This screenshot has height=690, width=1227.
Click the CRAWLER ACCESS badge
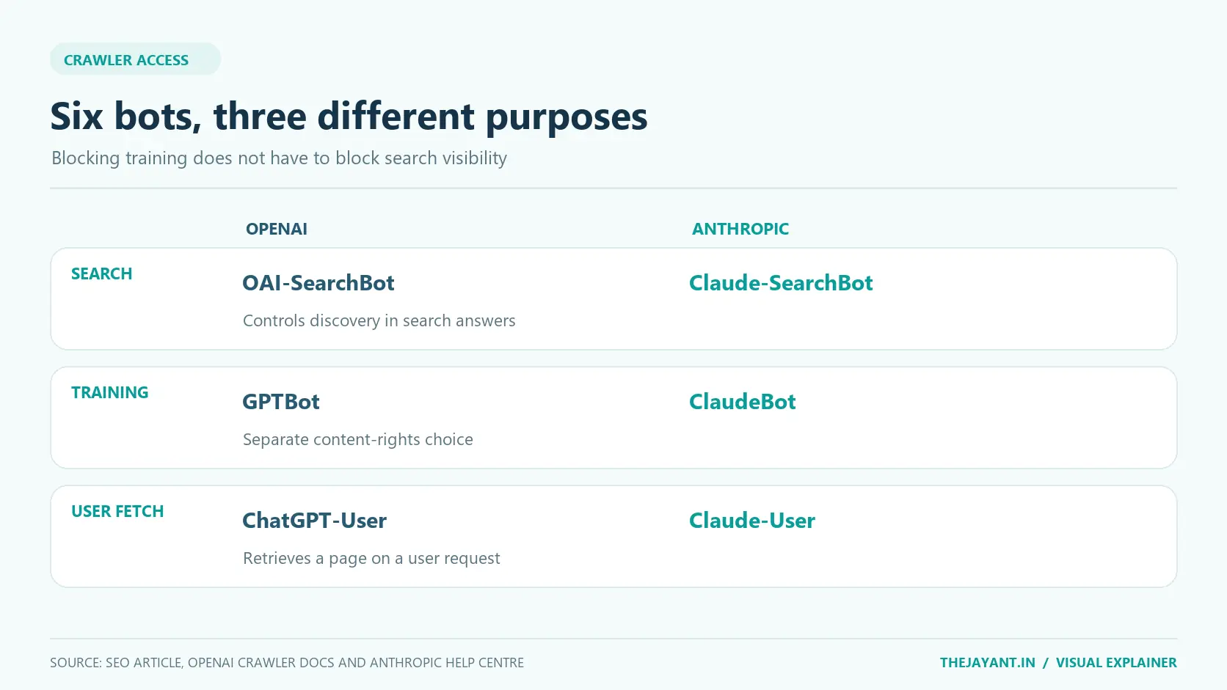135,59
